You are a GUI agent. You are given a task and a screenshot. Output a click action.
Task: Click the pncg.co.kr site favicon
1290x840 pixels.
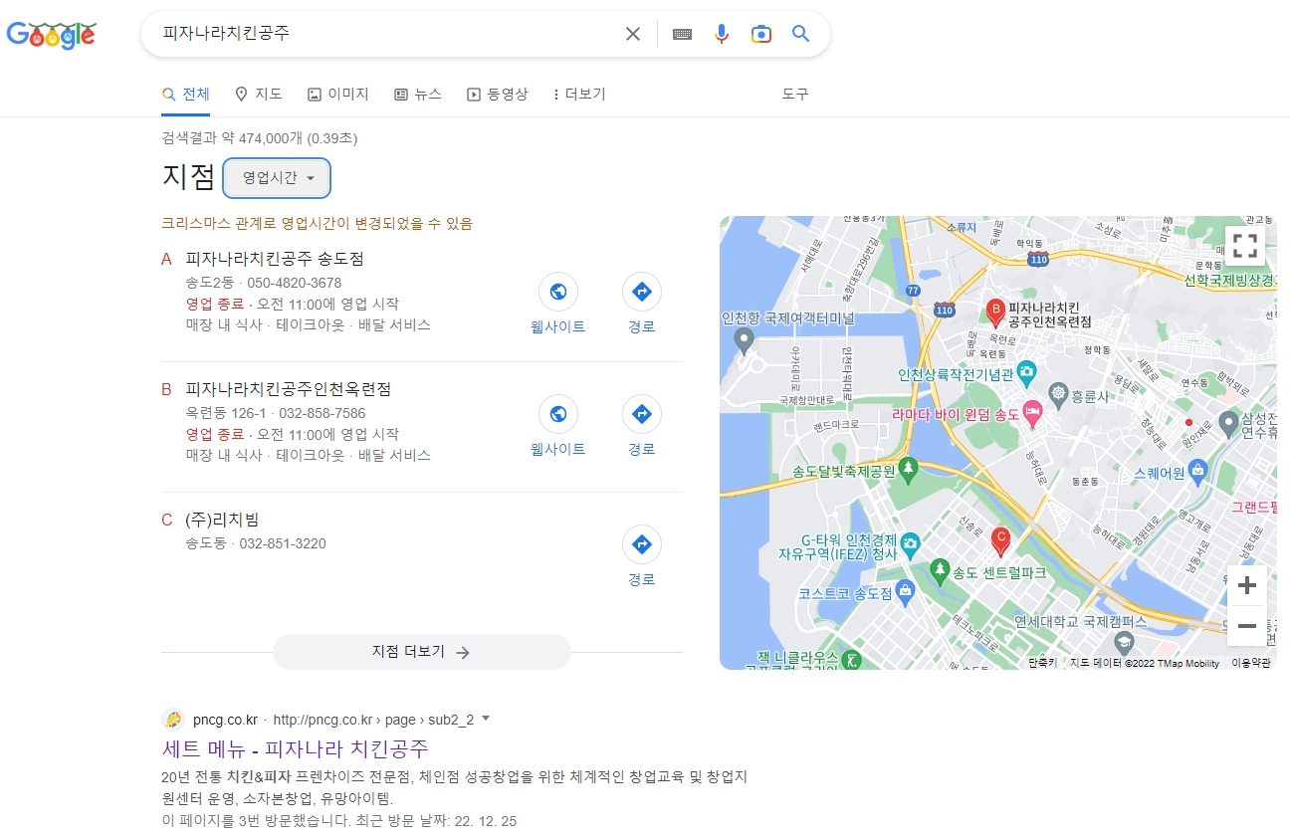[x=172, y=719]
